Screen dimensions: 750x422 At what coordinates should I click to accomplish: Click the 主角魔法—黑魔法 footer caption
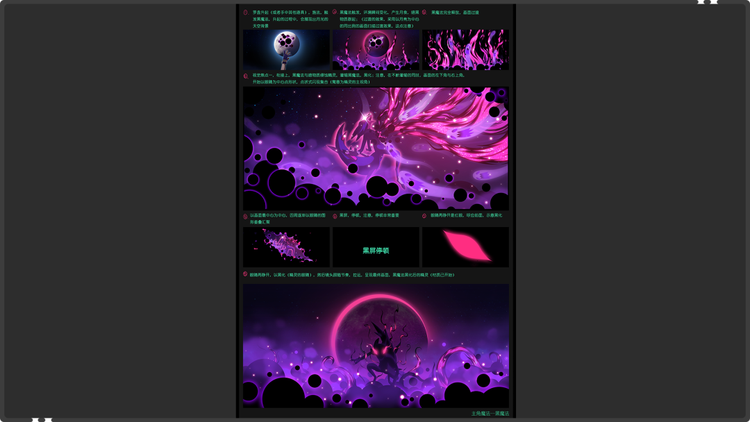pyautogui.click(x=490, y=414)
